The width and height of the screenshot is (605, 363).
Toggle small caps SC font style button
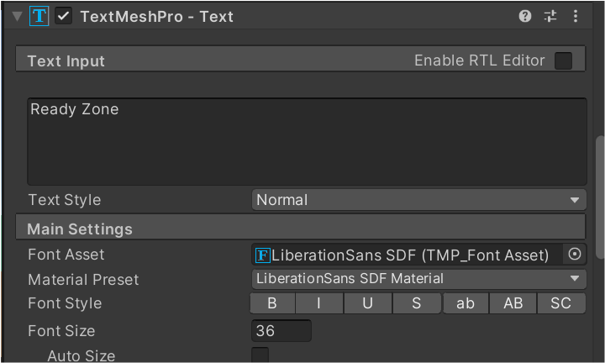pyautogui.click(x=561, y=303)
